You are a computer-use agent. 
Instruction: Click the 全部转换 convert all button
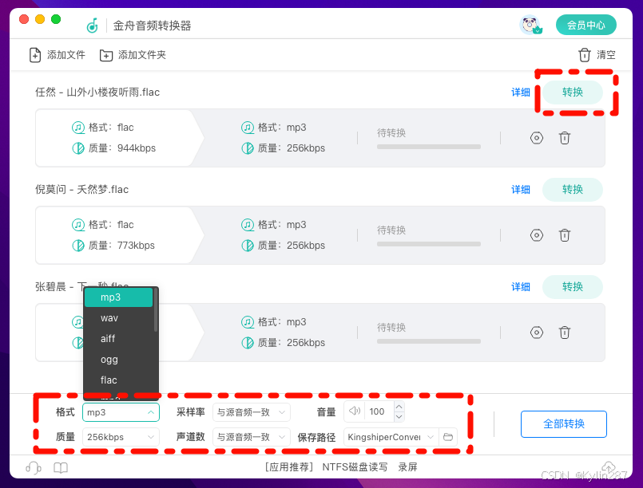click(563, 424)
